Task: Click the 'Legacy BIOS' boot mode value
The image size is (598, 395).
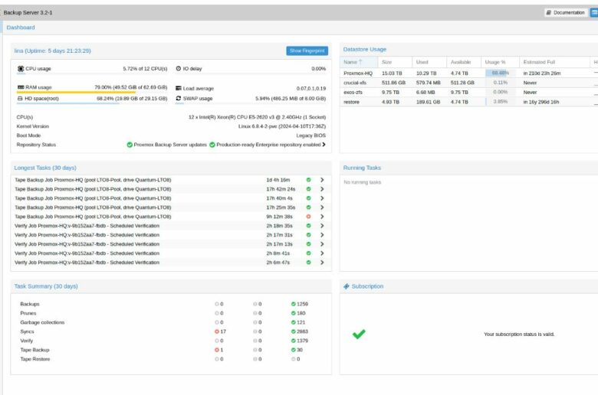Action: tap(310, 135)
